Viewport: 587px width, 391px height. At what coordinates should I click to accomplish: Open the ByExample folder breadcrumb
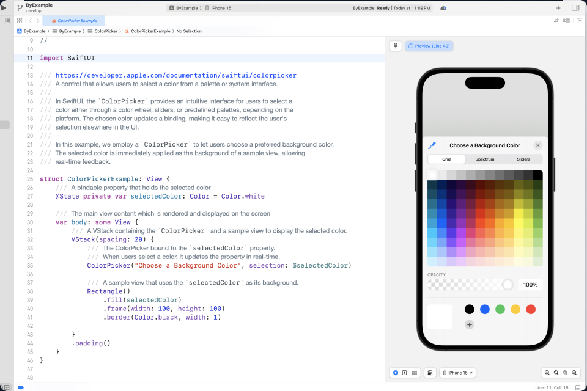pyautogui.click(x=67, y=31)
